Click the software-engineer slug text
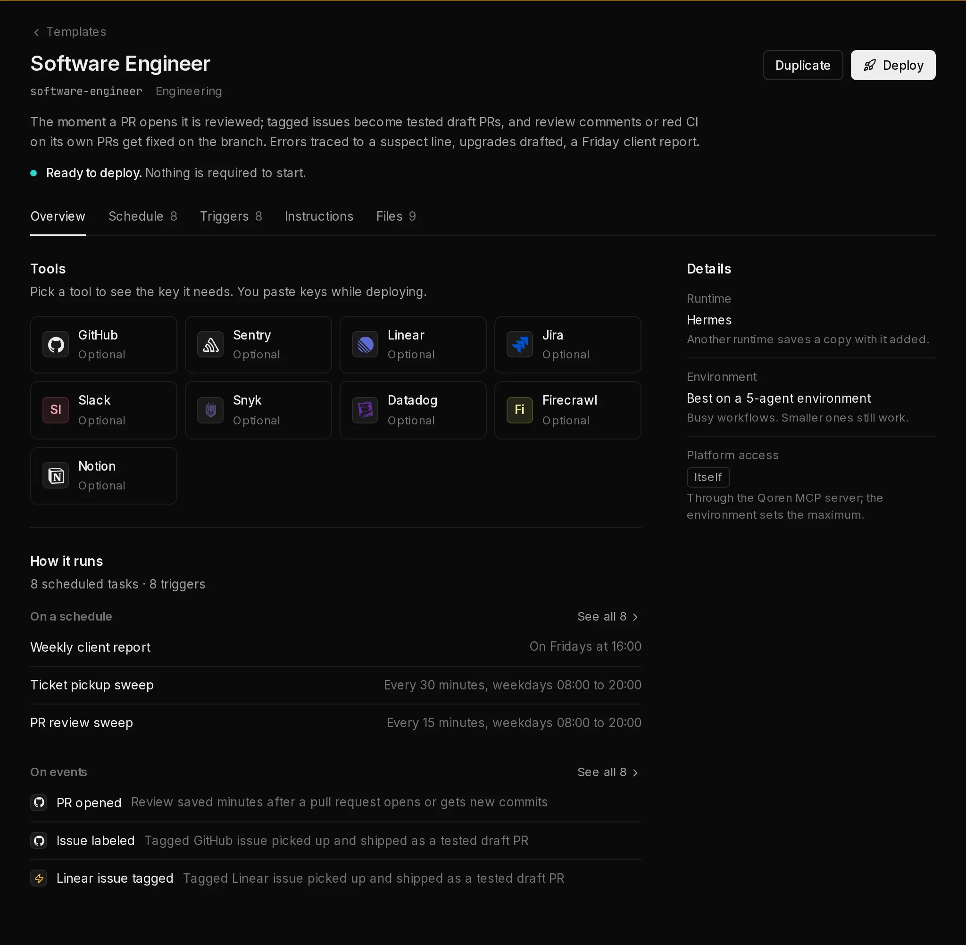966x945 pixels. pos(86,91)
